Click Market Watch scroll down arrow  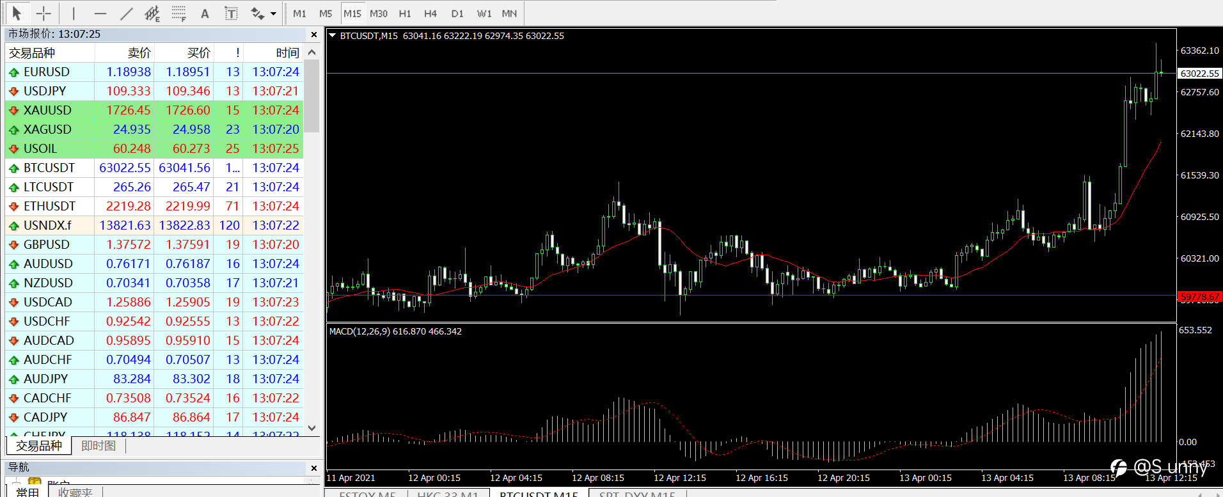(312, 428)
